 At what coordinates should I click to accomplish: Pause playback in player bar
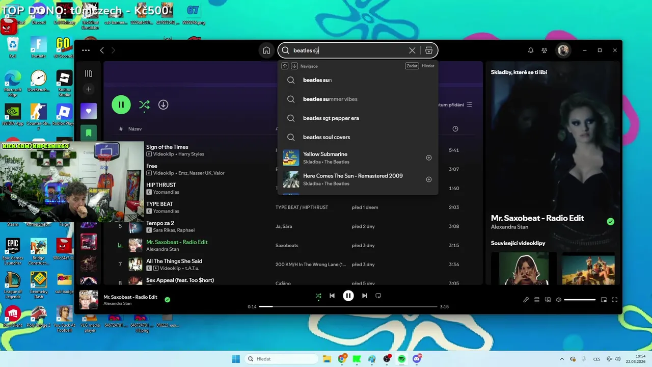(x=348, y=296)
